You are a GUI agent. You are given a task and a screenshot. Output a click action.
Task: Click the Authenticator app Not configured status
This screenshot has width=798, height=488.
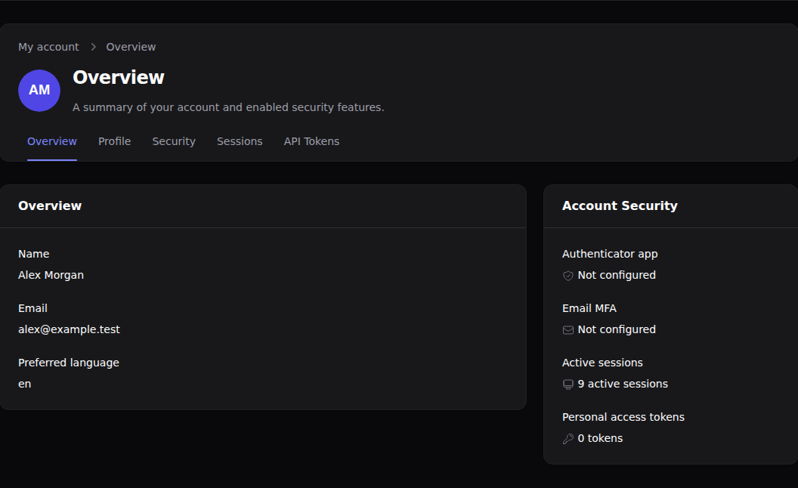[x=617, y=275]
